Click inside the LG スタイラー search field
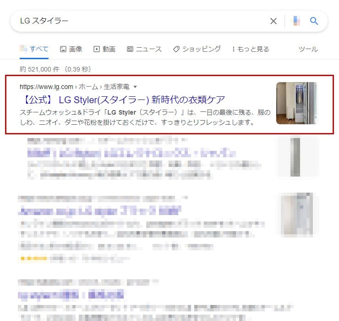 [142, 21]
